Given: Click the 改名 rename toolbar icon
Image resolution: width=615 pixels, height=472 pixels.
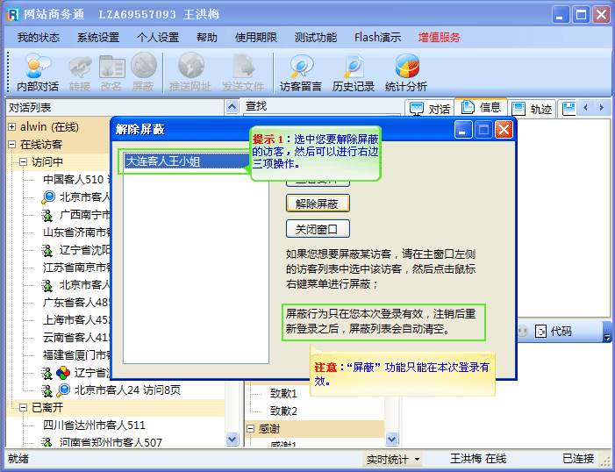Looking at the screenshot, I should tap(111, 72).
